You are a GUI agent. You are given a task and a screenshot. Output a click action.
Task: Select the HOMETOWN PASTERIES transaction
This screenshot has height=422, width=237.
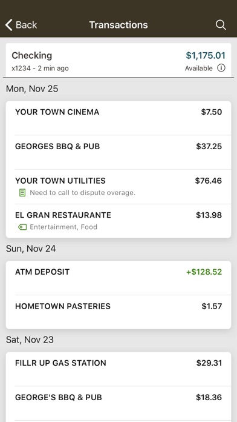[118, 312]
